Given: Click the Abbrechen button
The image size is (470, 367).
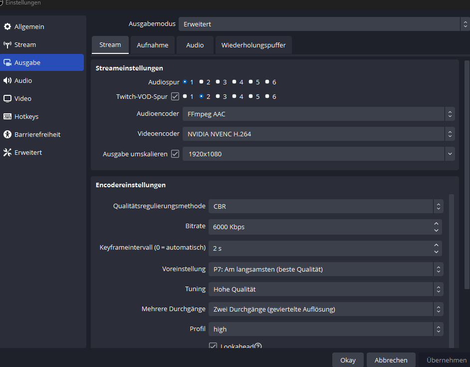Looking at the screenshot, I should pos(391,360).
